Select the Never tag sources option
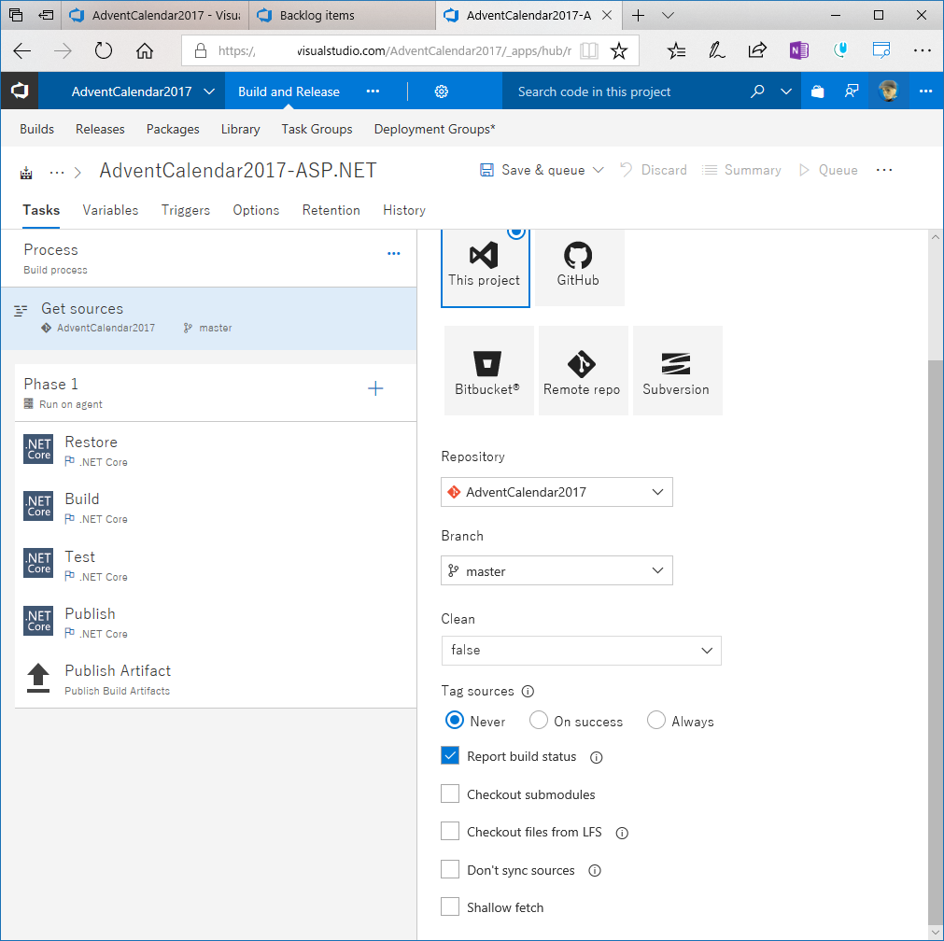The image size is (944, 941). coord(454,720)
